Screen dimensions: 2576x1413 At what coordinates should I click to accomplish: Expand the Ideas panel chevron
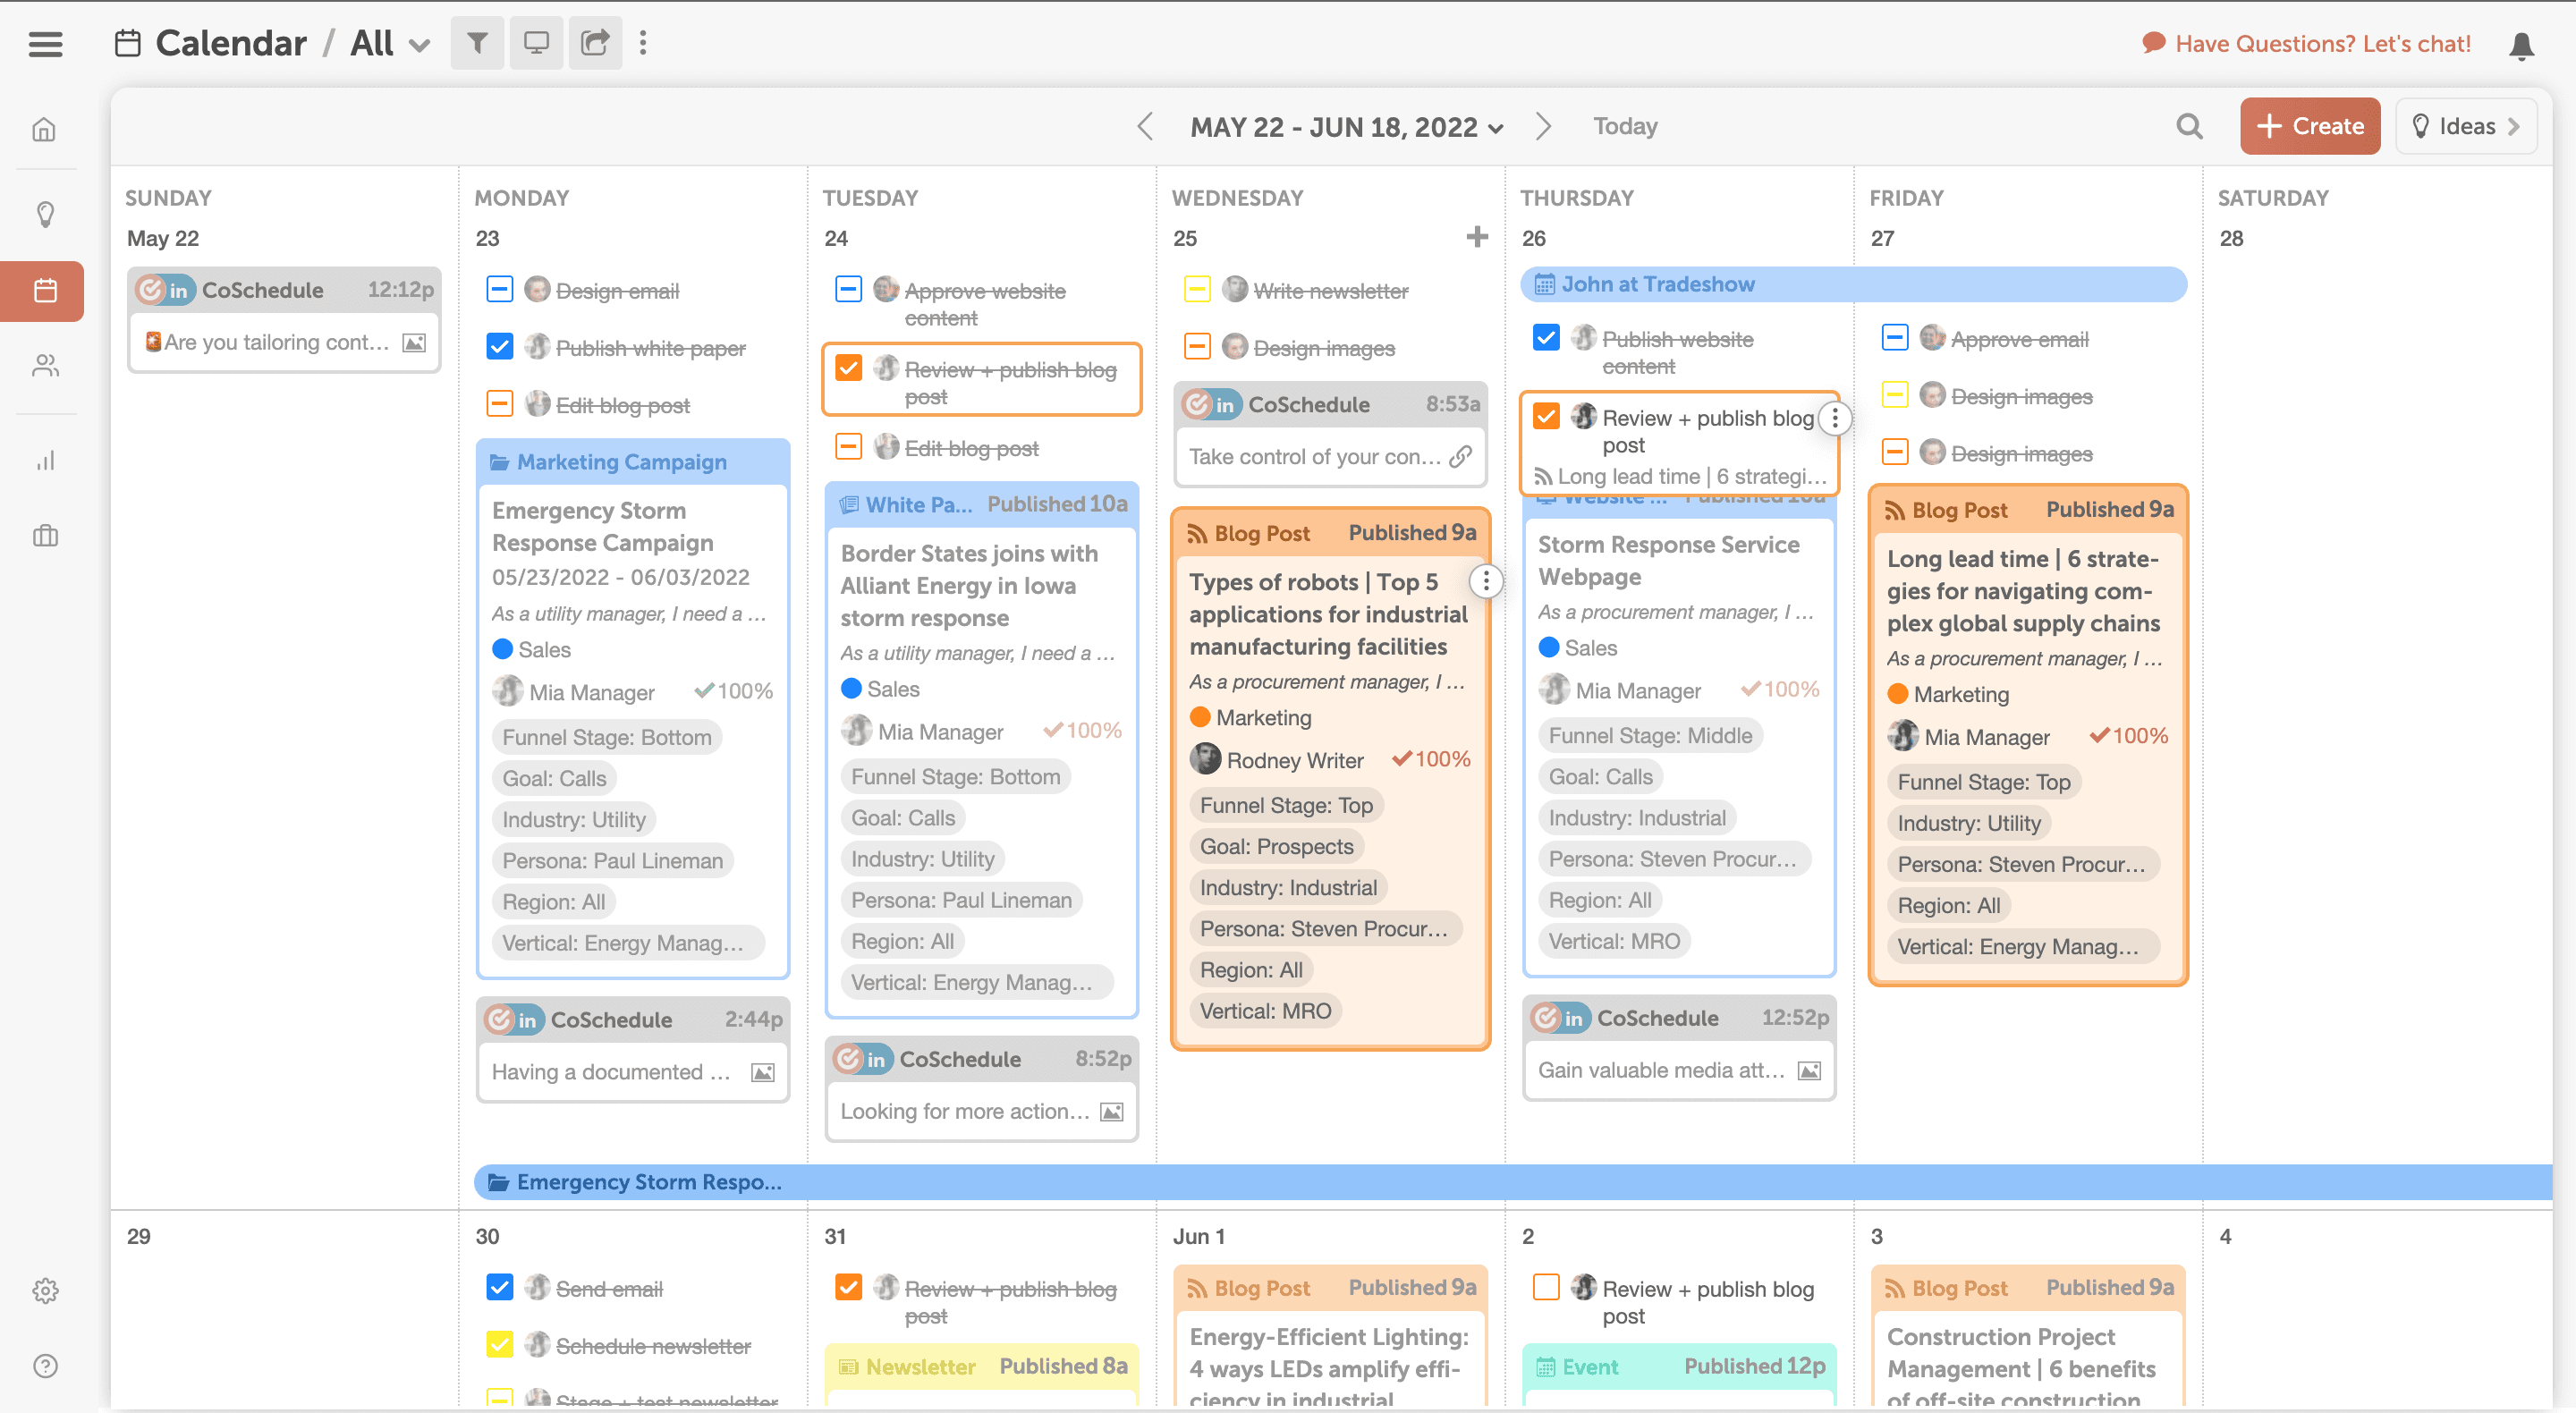point(2513,126)
